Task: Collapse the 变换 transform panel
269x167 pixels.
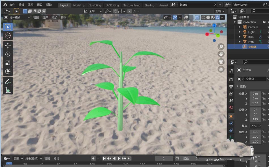Action: click(238, 86)
